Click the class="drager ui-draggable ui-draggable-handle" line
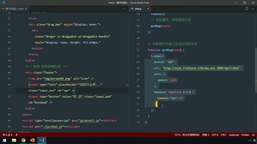The width and height of the screenshot is (257, 144). point(72,36)
